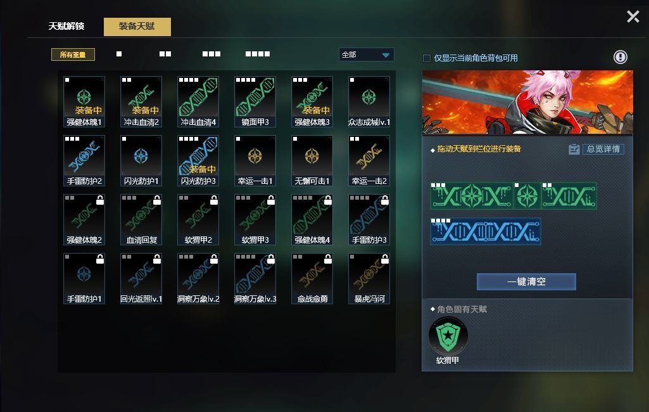The height and width of the screenshot is (412, 649).
Task: Click the character portrait banner
Action: click(527, 102)
